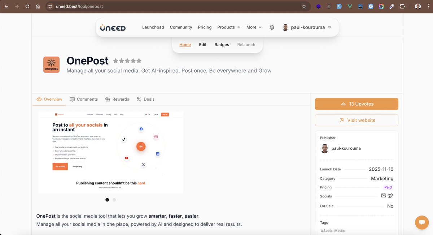433x235 pixels.
Task: Reload the page in the browser
Action: click(x=27, y=6)
